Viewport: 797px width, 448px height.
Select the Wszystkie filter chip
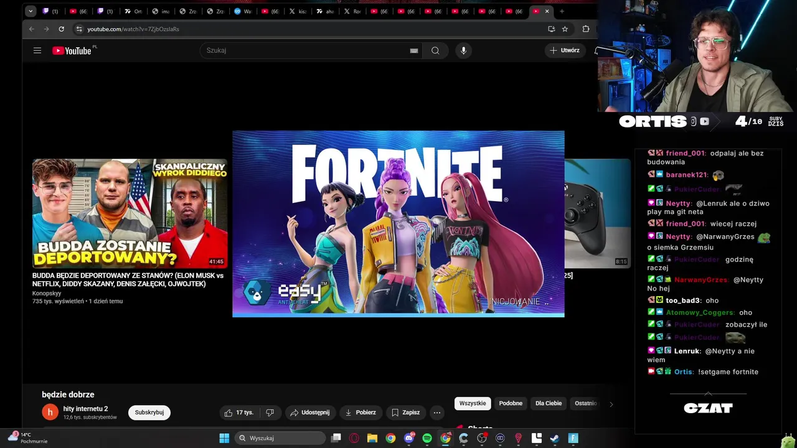click(x=473, y=403)
